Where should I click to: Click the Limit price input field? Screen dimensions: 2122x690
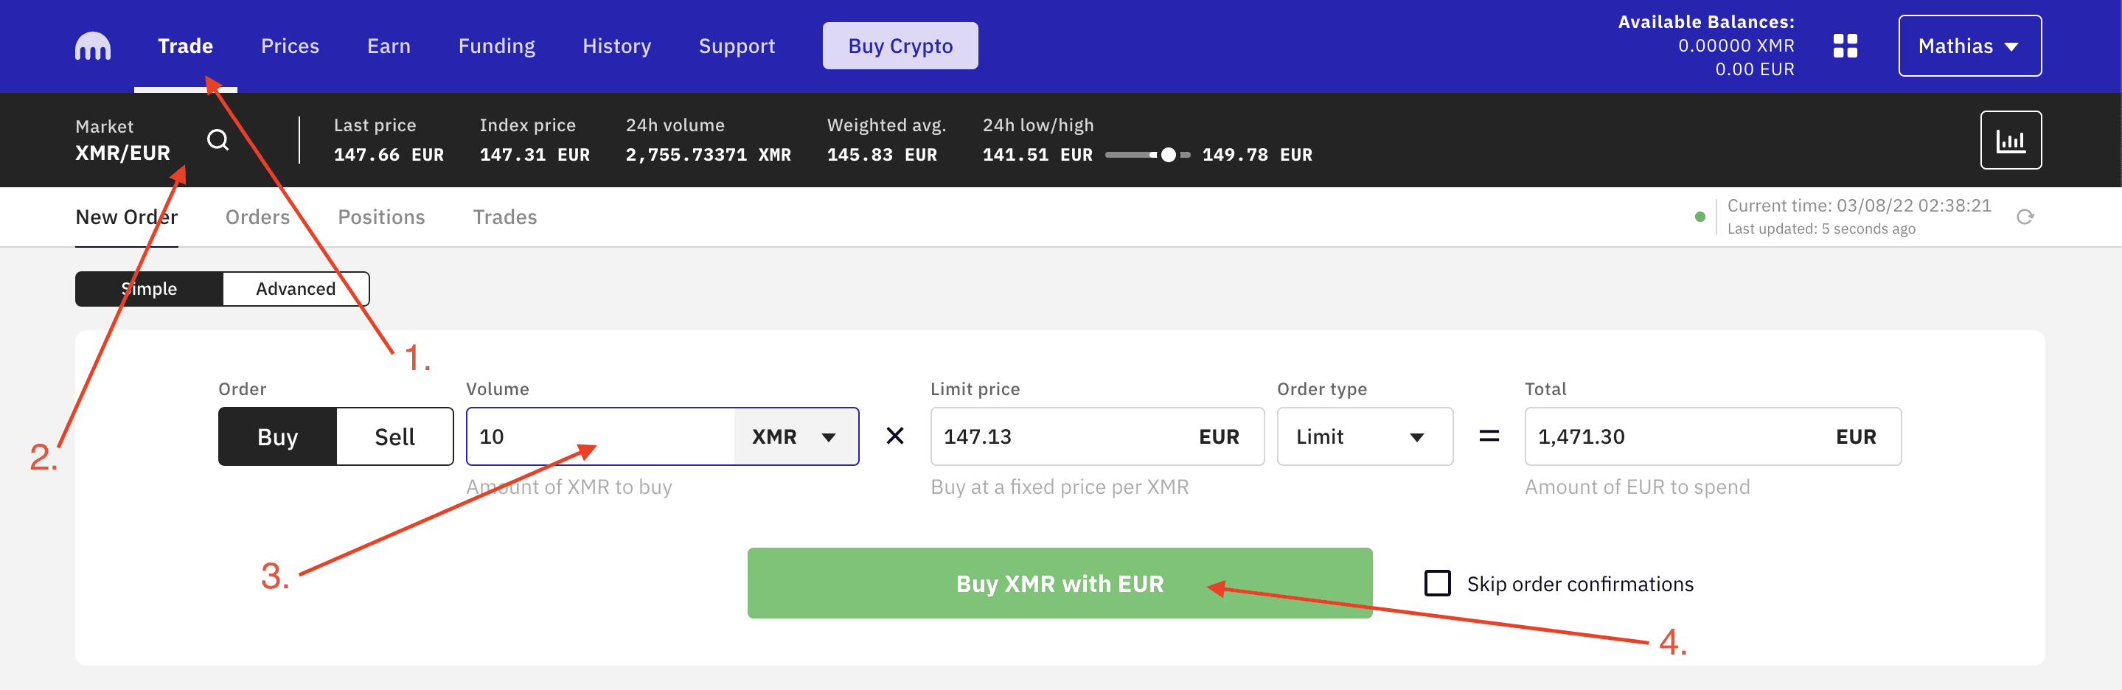pyautogui.click(x=1054, y=436)
